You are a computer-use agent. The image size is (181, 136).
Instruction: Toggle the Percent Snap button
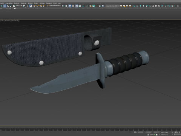(x=41, y=6)
